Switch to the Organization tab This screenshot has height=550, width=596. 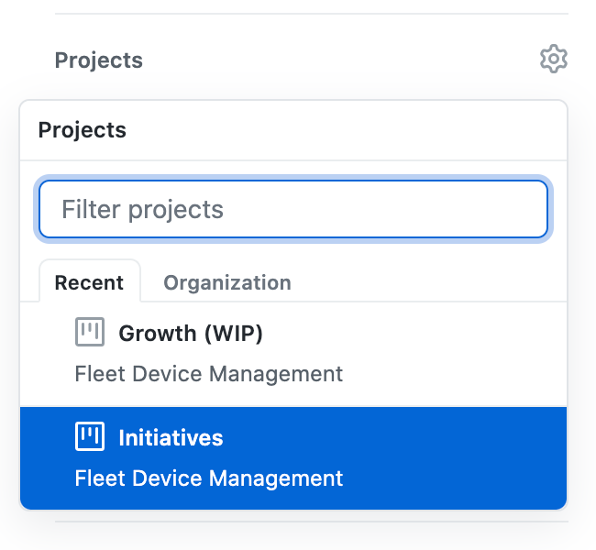[227, 283]
